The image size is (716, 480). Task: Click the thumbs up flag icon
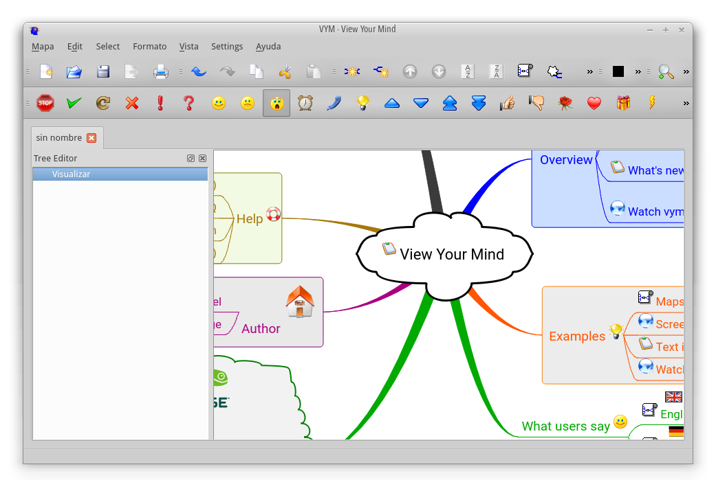tap(508, 103)
